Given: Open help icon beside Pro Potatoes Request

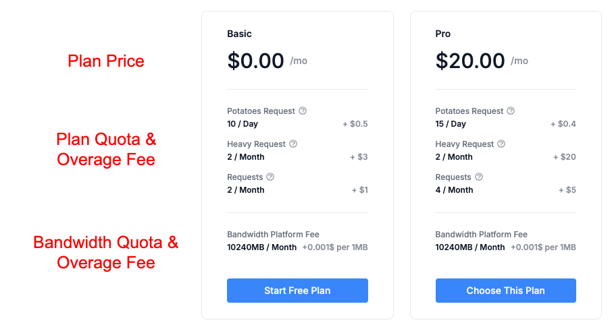Looking at the screenshot, I should [x=511, y=111].
